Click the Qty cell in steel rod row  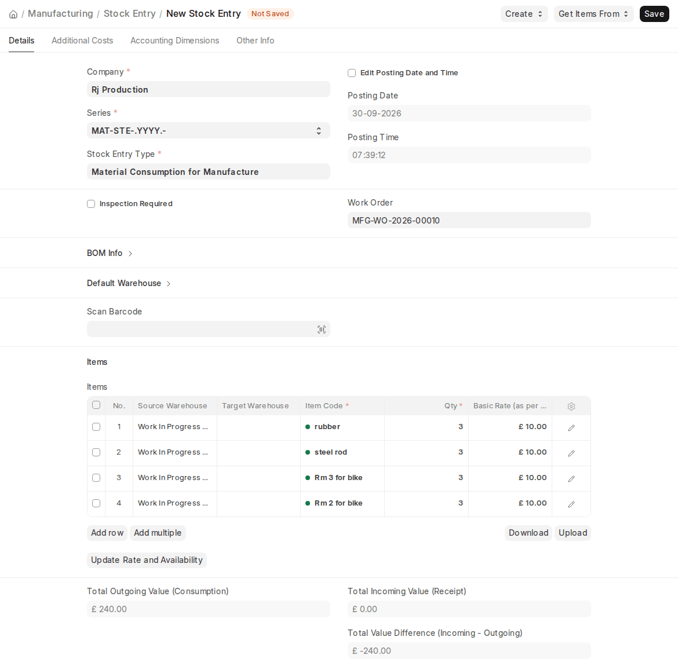click(427, 452)
